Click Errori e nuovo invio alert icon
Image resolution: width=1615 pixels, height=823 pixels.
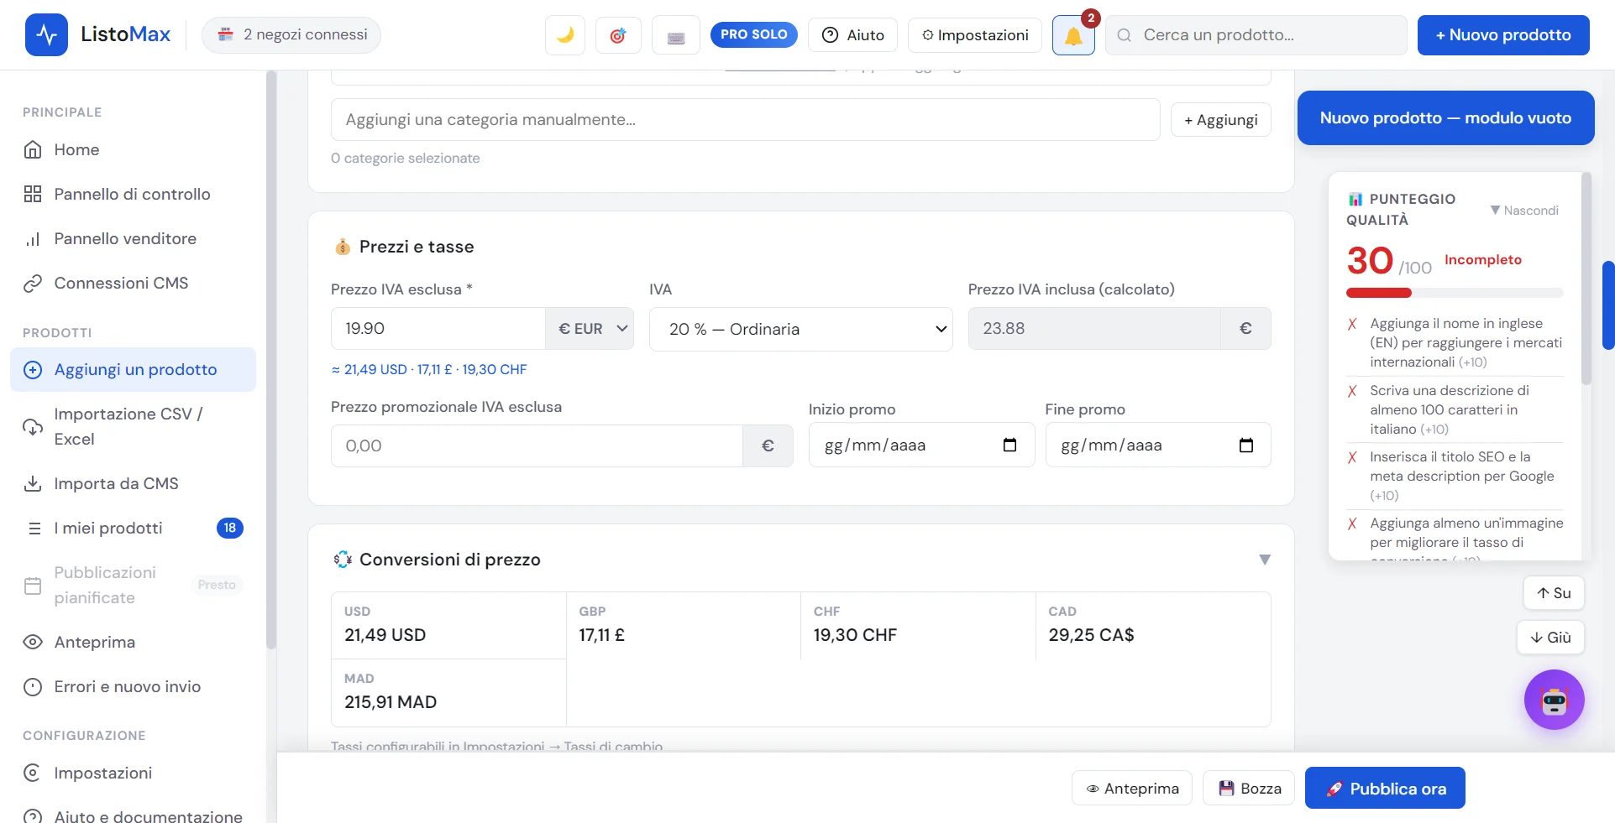33,687
